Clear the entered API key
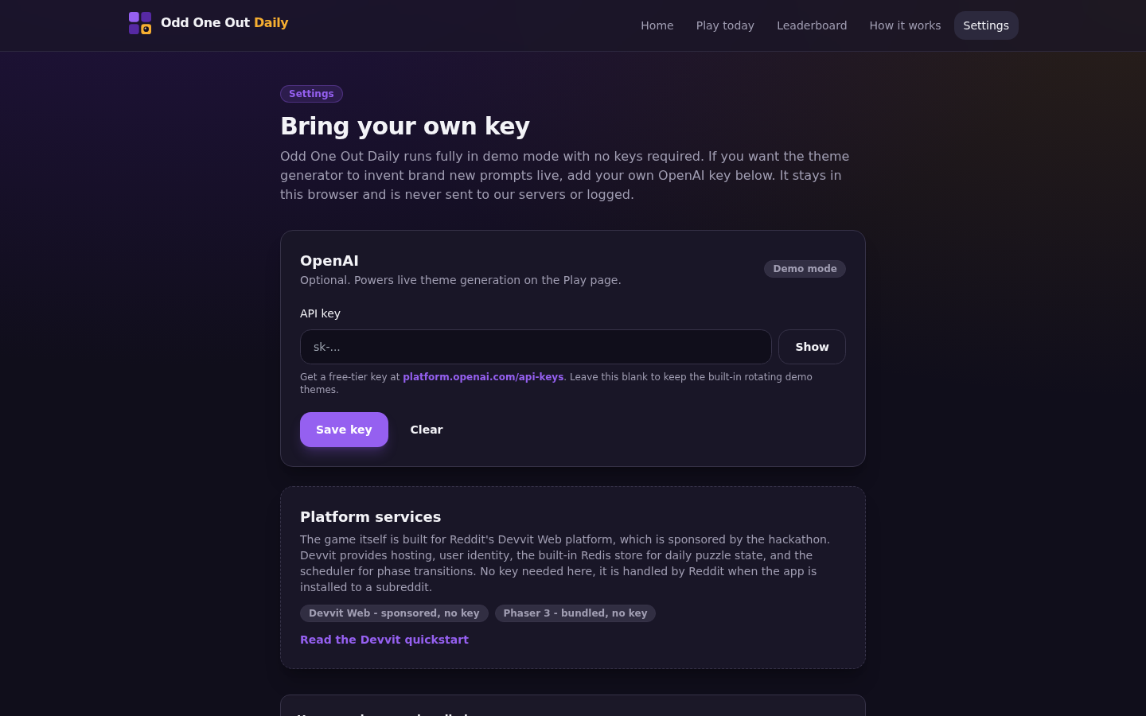This screenshot has height=716, width=1146. click(x=427, y=430)
